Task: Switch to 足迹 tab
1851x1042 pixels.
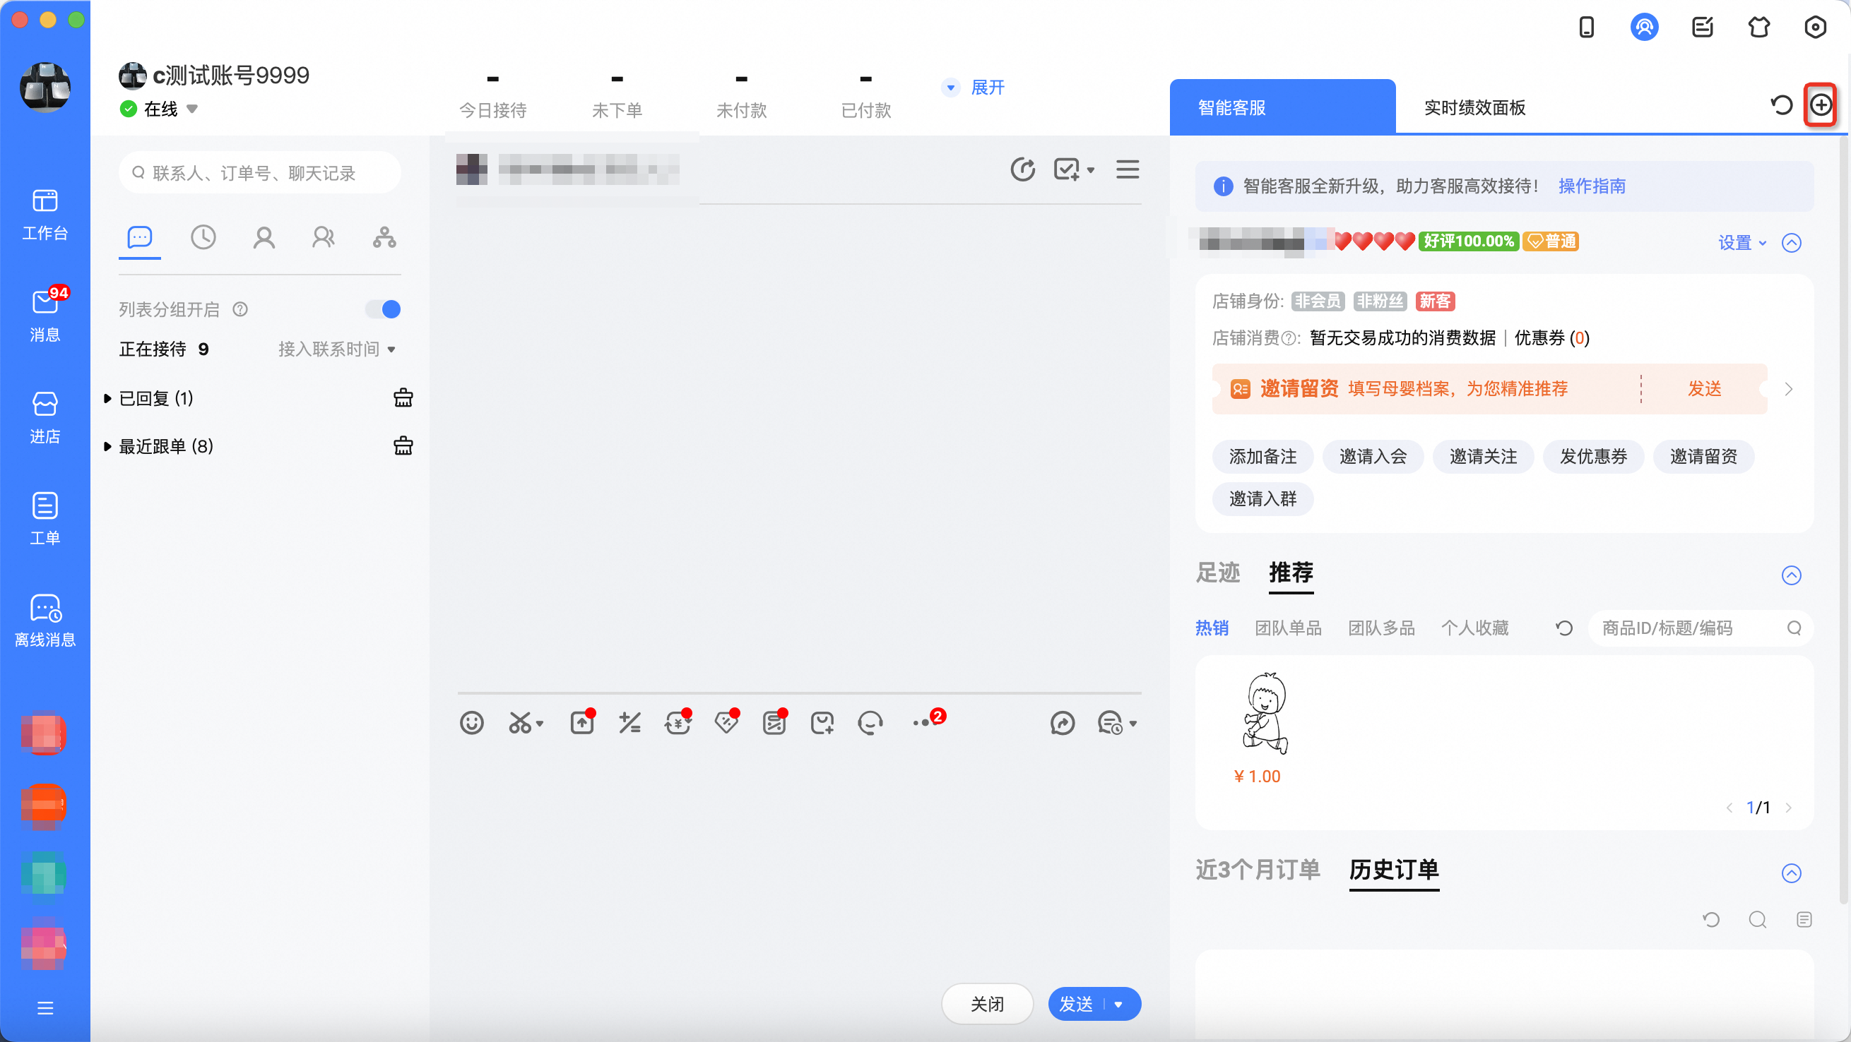Action: [x=1218, y=573]
